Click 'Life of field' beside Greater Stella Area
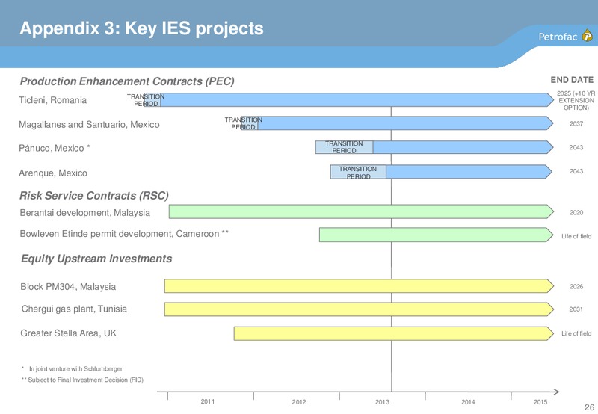This screenshot has width=598, height=414. pyautogui.click(x=576, y=333)
